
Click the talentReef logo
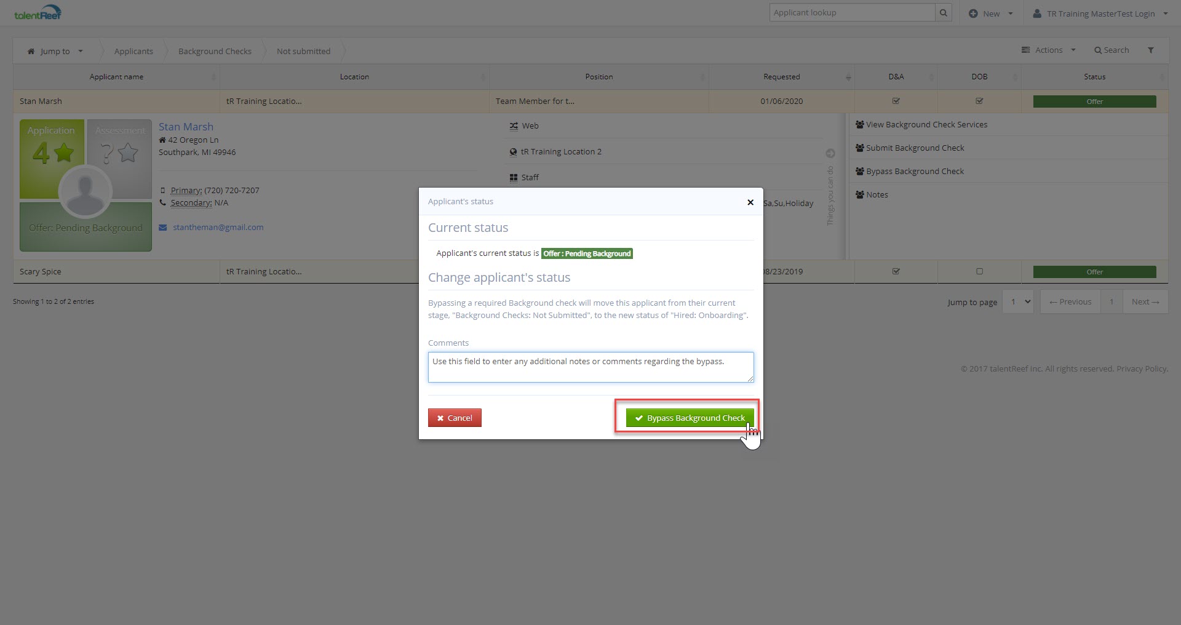point(38,13)
